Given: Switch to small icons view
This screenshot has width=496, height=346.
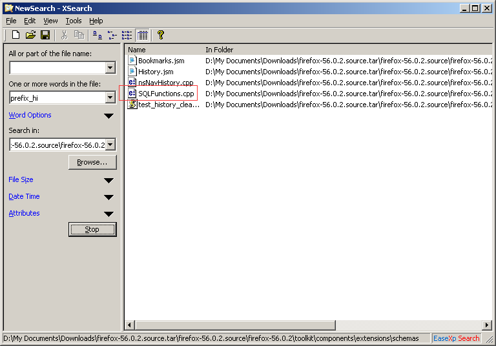Looking at the screenshot, I should (x=112, y=35).
